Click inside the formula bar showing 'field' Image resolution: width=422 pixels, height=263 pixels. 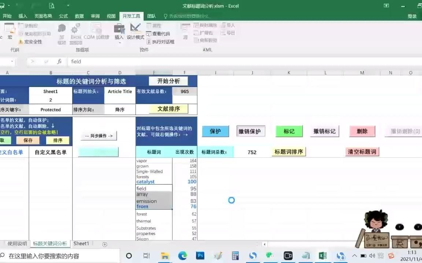[x=110, y=61]
